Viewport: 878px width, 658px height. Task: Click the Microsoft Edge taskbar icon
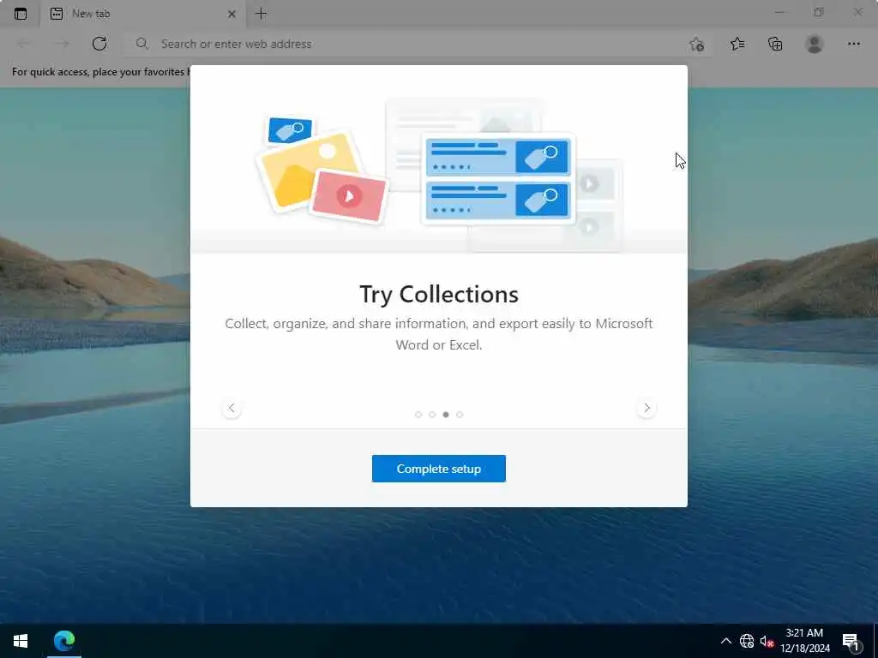coord(64,641)
